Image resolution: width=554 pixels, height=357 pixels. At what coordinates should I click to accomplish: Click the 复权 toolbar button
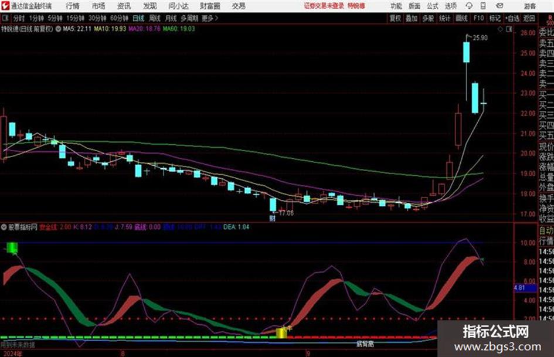tap(395, 18)
